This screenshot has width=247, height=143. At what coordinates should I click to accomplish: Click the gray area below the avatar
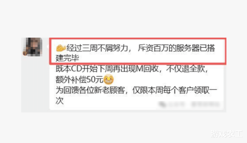35,83
